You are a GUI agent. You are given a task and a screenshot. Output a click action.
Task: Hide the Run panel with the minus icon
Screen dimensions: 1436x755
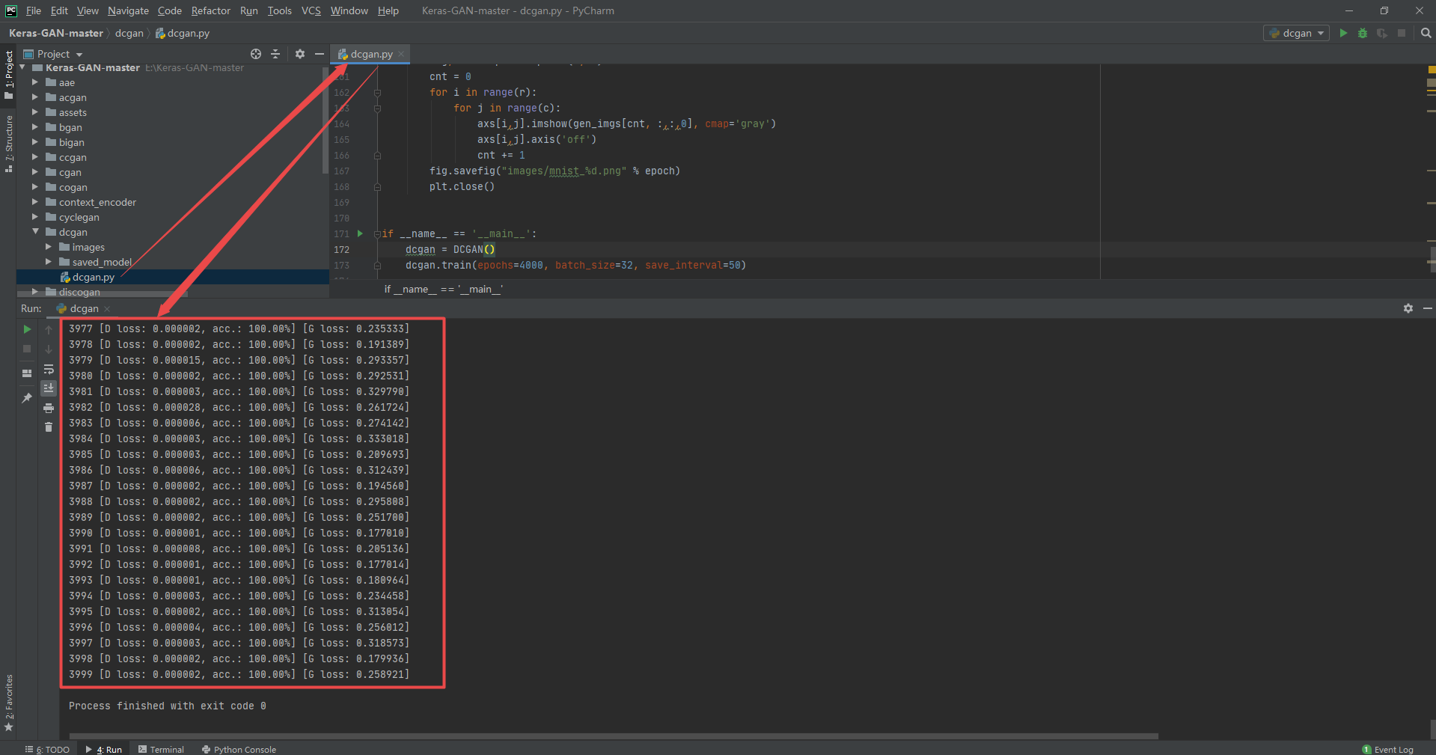(x=1428, y=308)
